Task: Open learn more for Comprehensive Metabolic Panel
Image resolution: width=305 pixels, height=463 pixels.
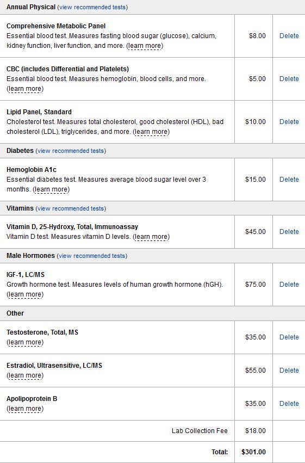Action: click(145, 46)
